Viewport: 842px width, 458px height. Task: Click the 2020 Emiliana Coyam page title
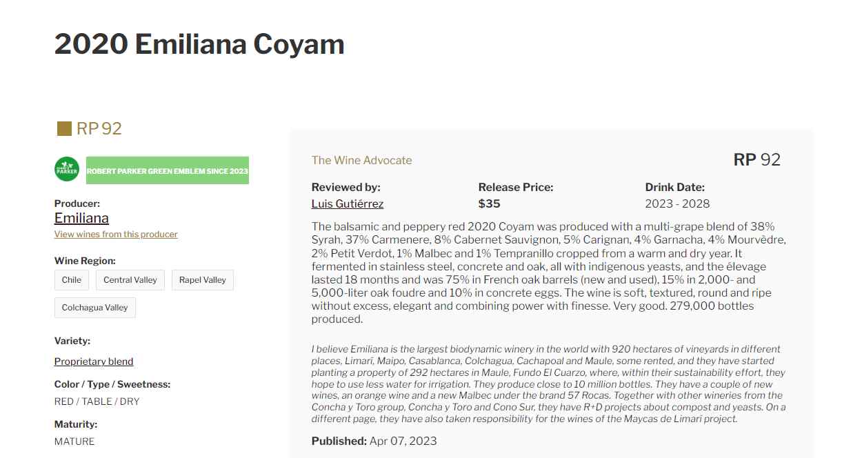click(199, 44)
